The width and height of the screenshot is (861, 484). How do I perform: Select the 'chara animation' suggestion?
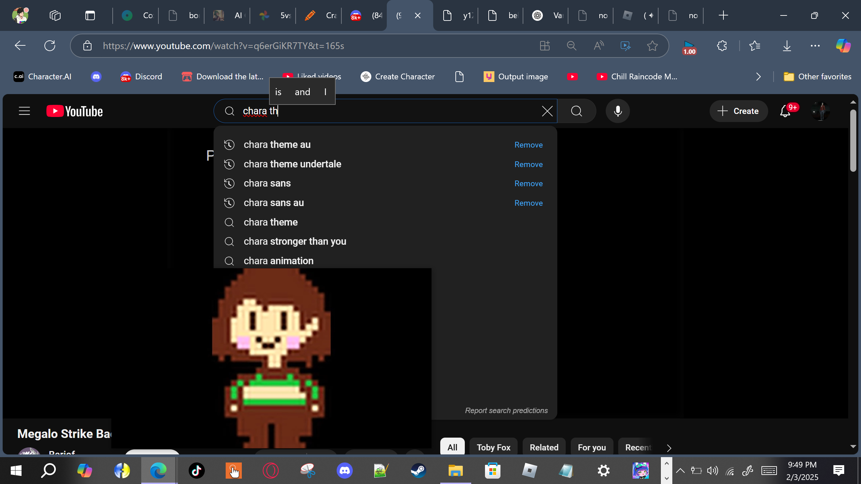coord(278,261)
